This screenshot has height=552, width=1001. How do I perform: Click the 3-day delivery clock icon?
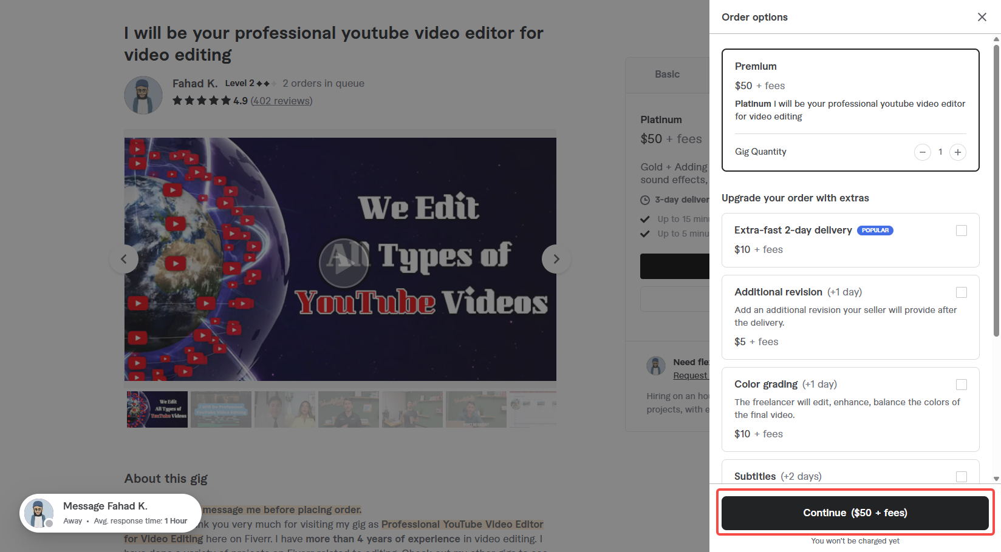pyautogui.click(x=644, y=199)
